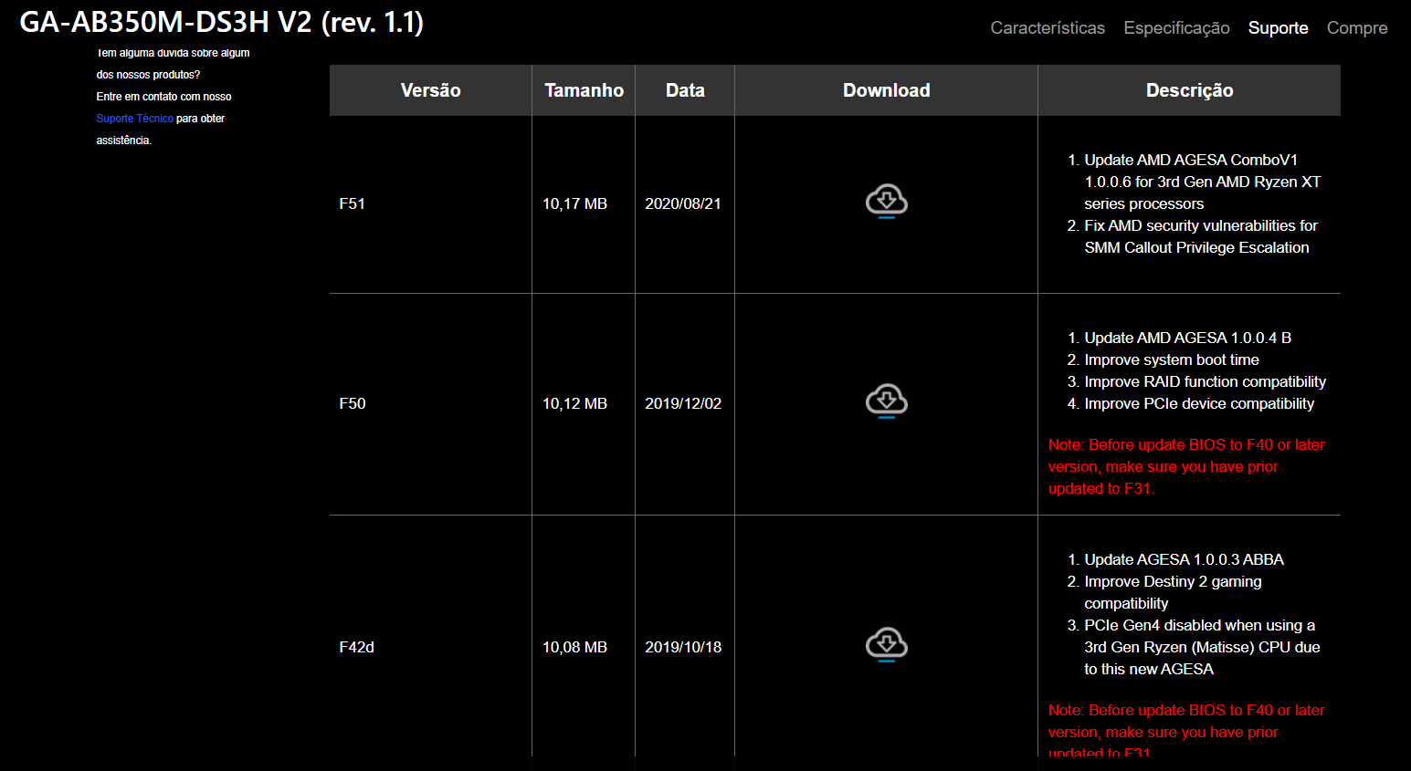Switch to the Suporte tab
Viewport: 1411px width, 771px height.
click(1278, 28)
